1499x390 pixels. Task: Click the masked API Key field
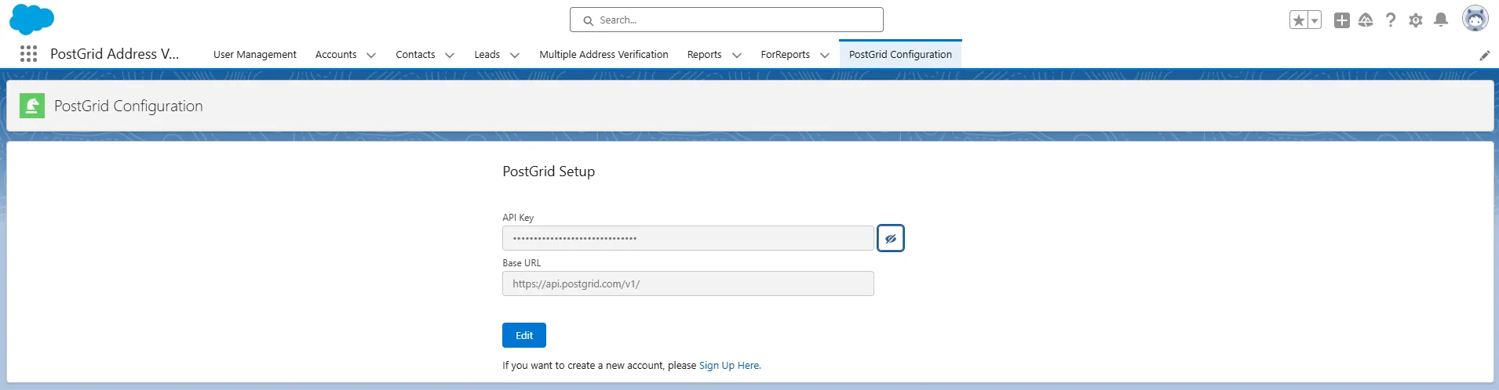coord(688,238)
